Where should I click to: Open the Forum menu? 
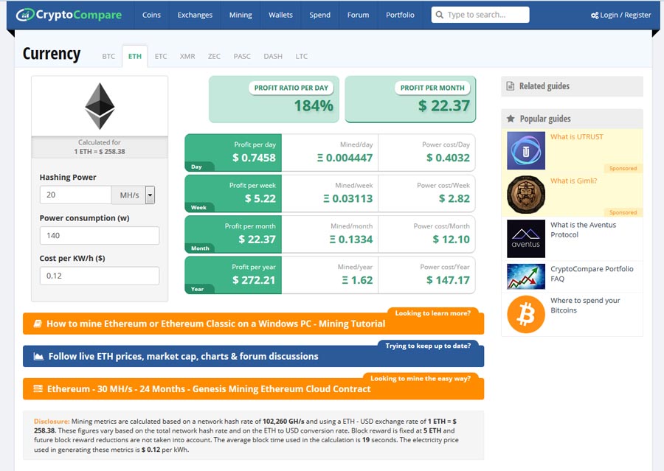coord(358,15)
